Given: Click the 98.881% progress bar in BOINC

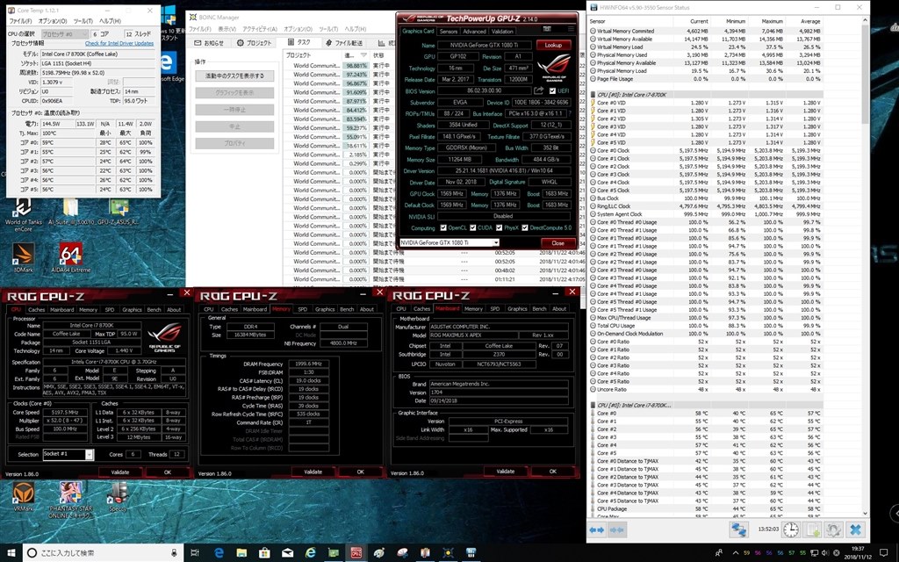Looking at the screenshot, I should click(356, 65).
